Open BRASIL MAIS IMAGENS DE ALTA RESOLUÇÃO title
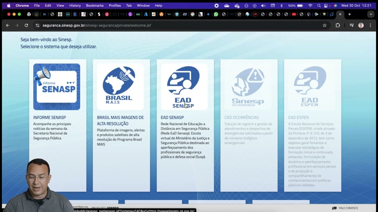 pyautogui.click(x=120, y=120)
